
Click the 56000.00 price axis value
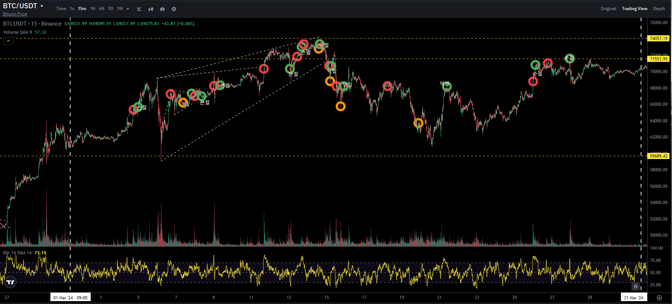point(659,186)
